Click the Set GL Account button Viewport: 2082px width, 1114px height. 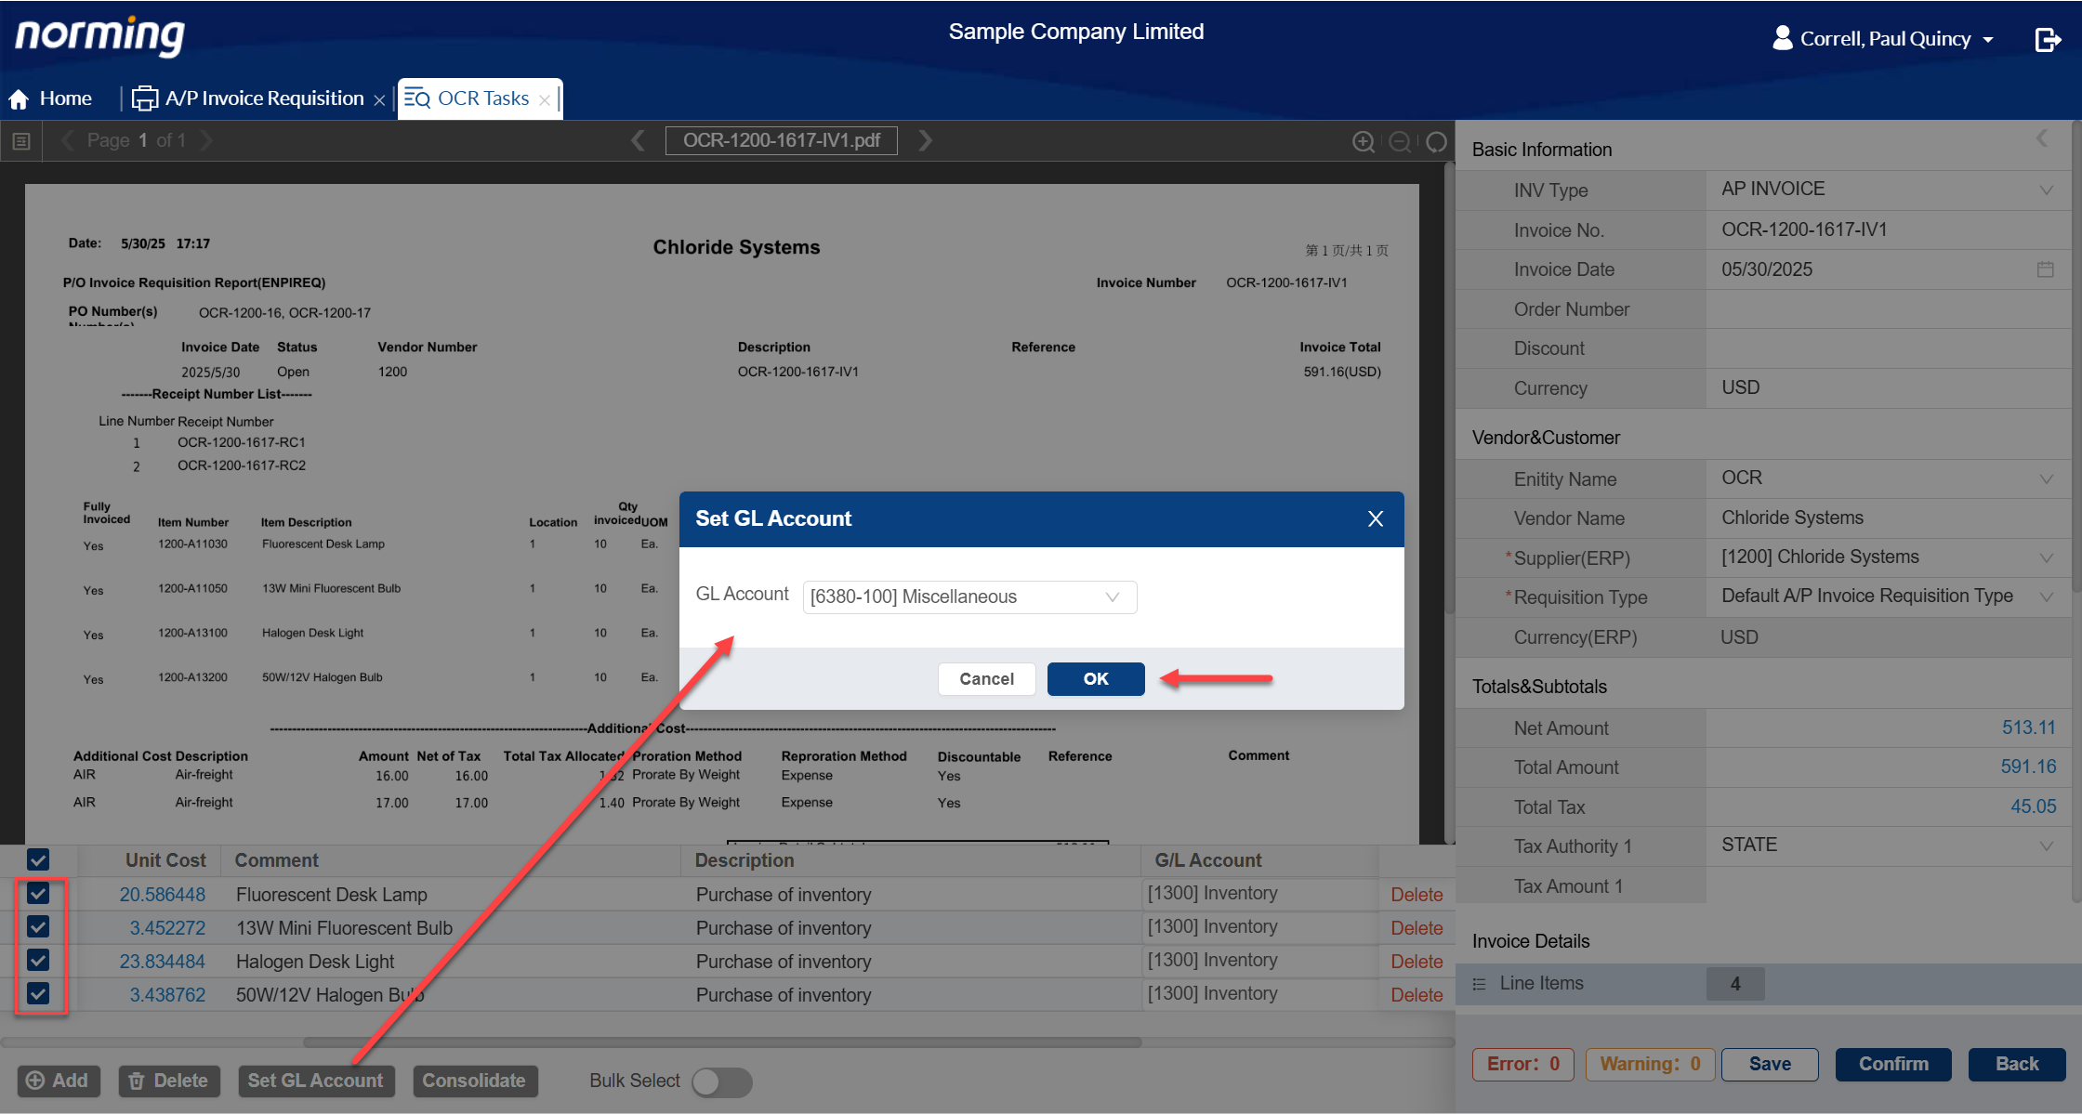click(316, 1081)
